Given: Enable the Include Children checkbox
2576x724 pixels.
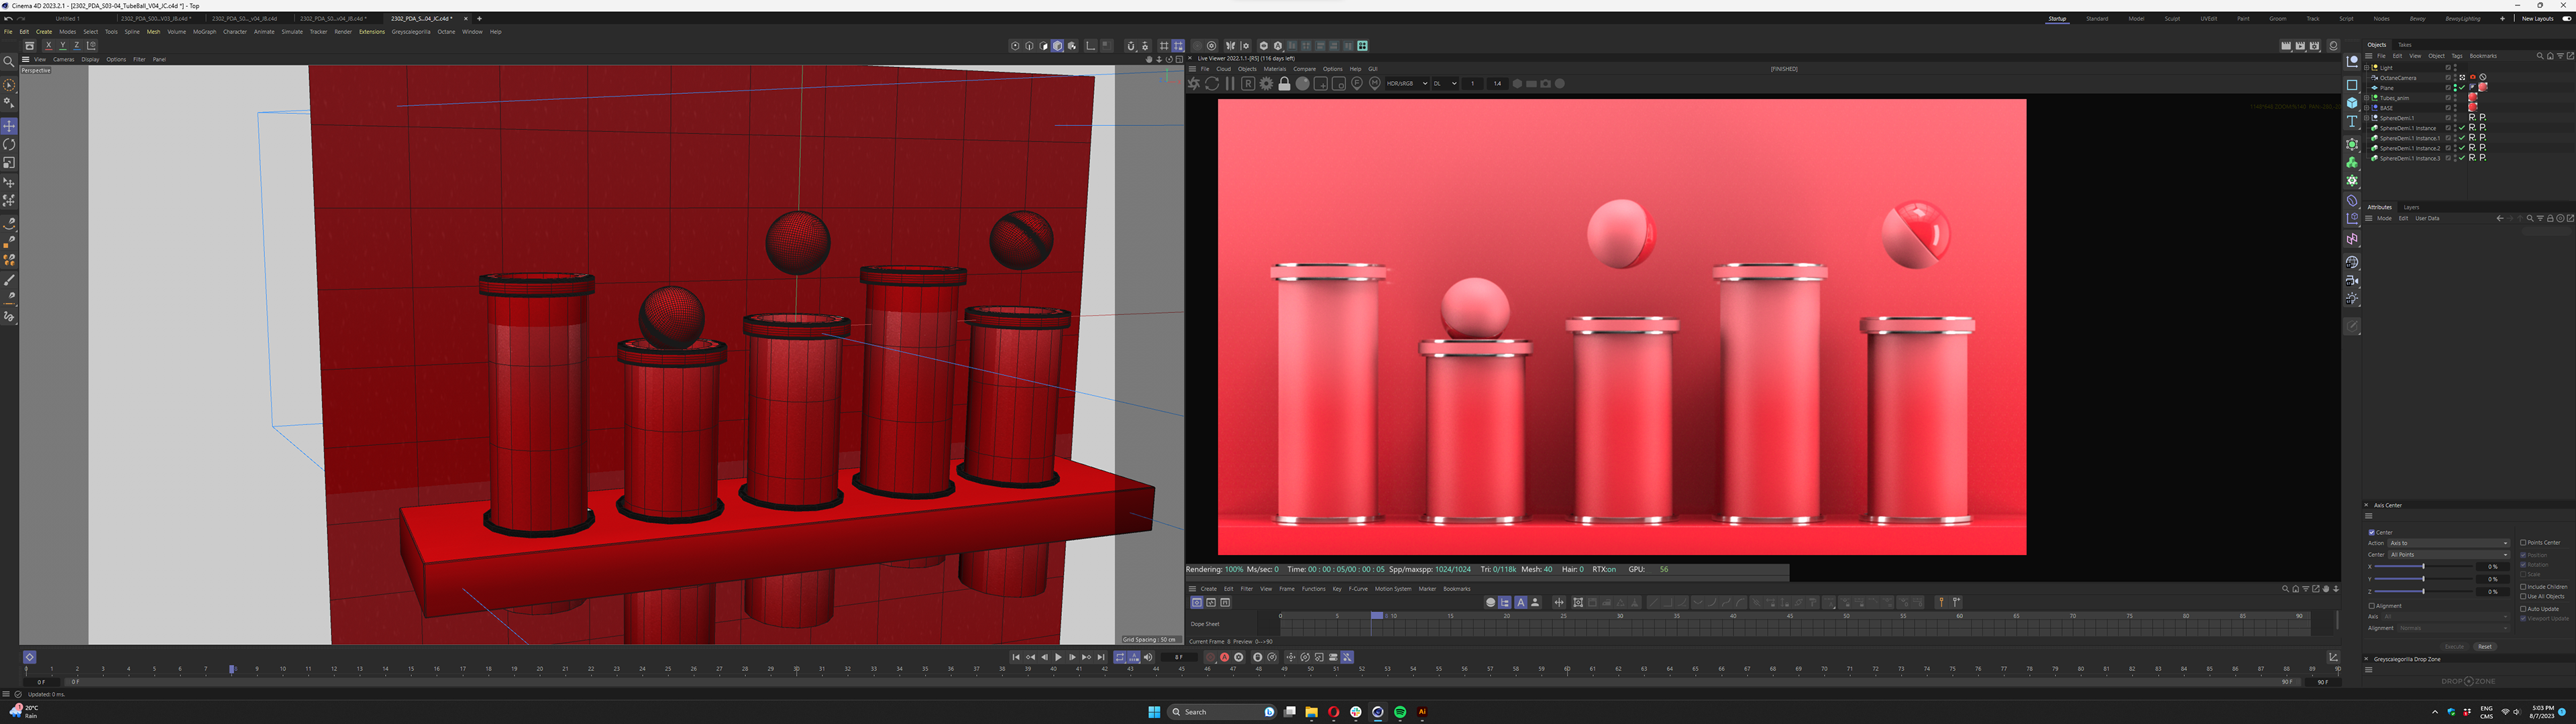Looking at the screenshot, I should [x=2523, y=587].
